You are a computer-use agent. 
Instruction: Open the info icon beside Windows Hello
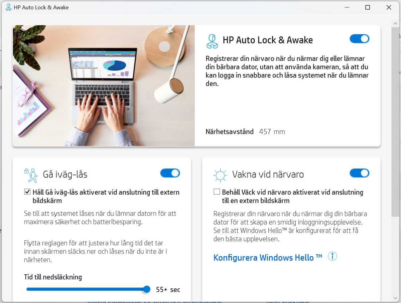coord(332,256)
